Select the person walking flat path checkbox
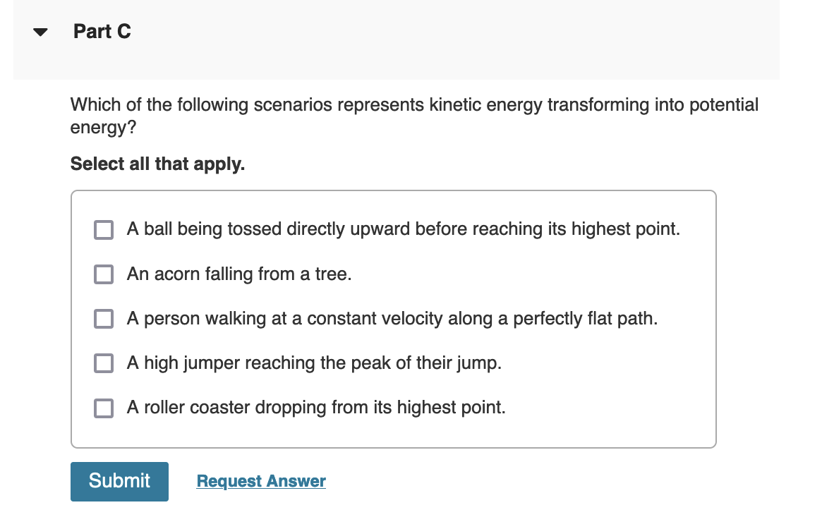 [104, 319]
